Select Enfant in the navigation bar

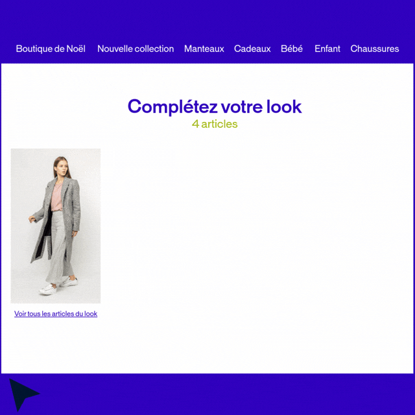(x=327, y=49)
